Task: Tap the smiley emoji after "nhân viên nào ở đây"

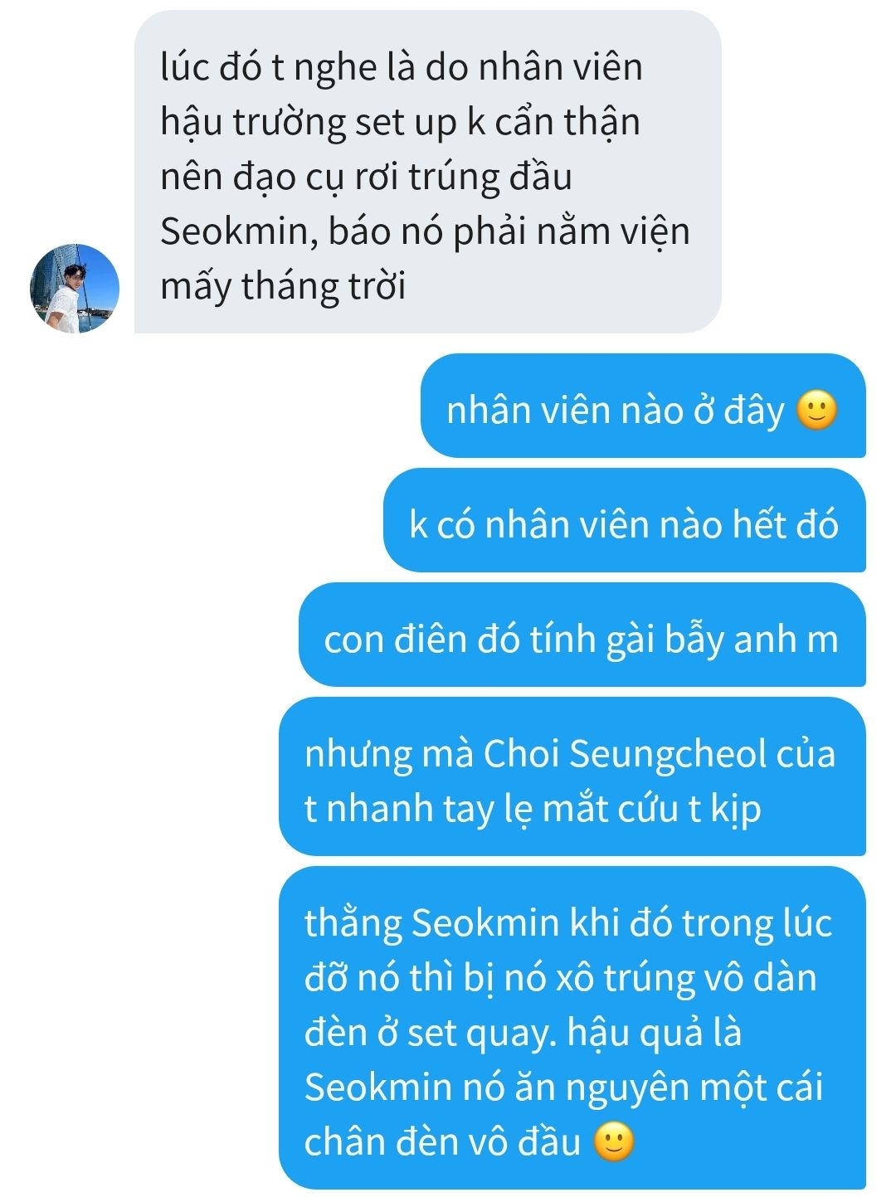Action: pyautogui.click(x=816, y=411)
